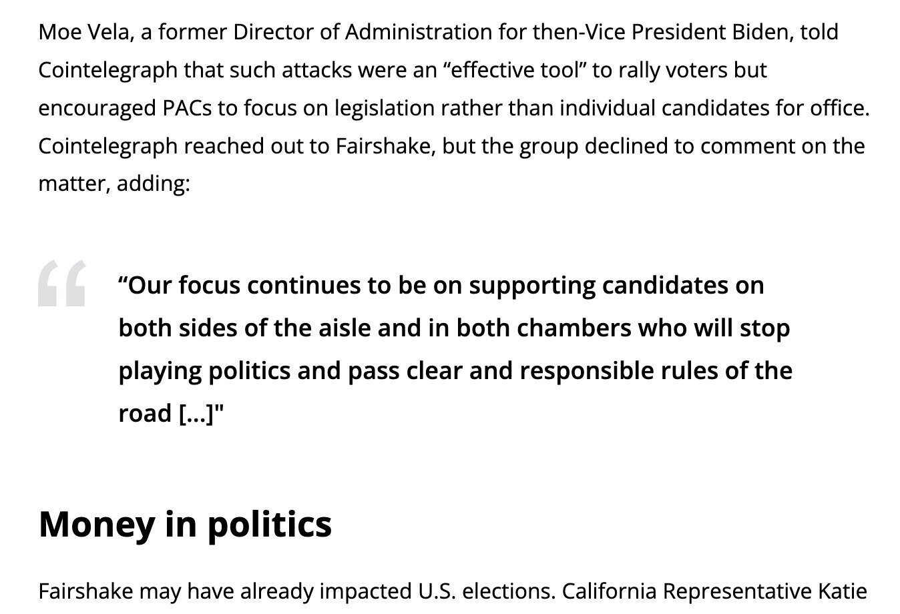Click the phrase 'rally voters'
900x614 pixels.
tap(673, 70)
